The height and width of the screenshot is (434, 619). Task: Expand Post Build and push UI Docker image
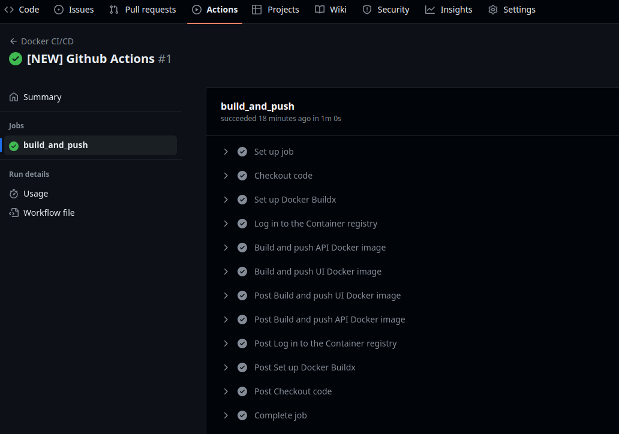226,296
